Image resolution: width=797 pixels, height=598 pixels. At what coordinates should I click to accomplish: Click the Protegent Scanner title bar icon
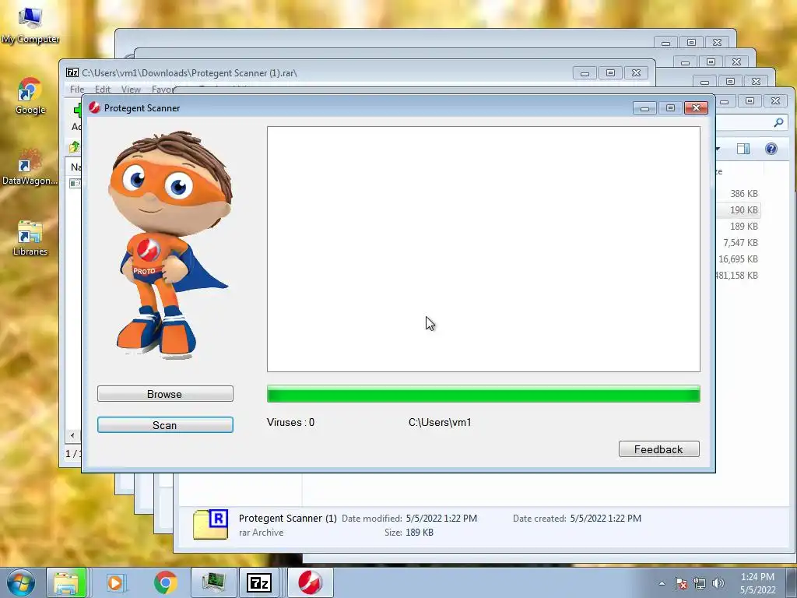tap(94, 107)
